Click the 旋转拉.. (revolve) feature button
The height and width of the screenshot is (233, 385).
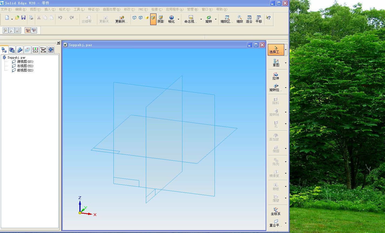click(276, 88)
